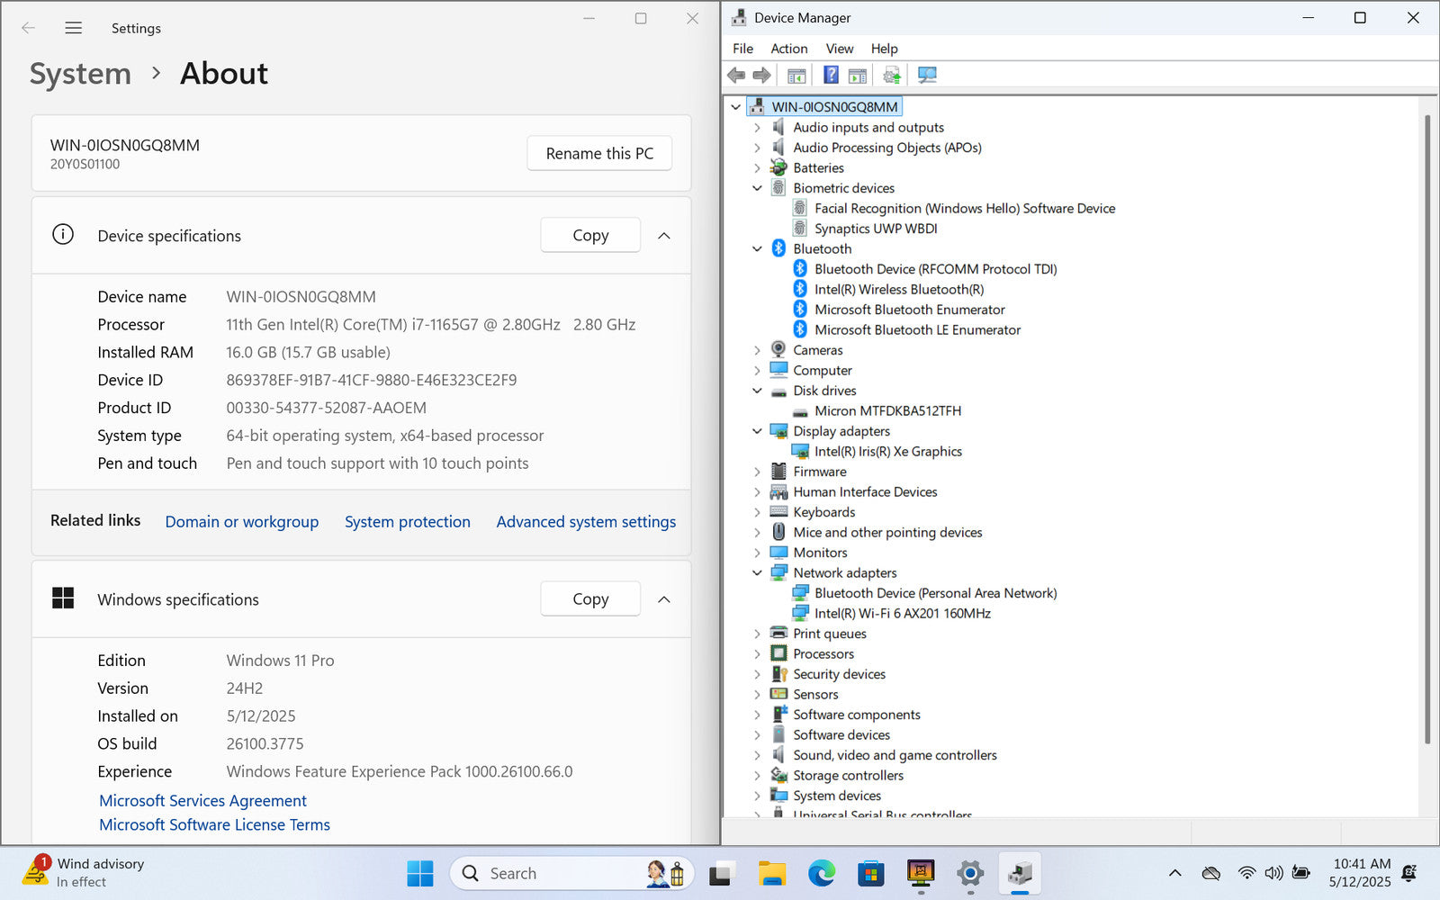Open Settings navigation hamburger menu
The height and width of the screenshot is (900, 1440).
(x=74, y=28)
